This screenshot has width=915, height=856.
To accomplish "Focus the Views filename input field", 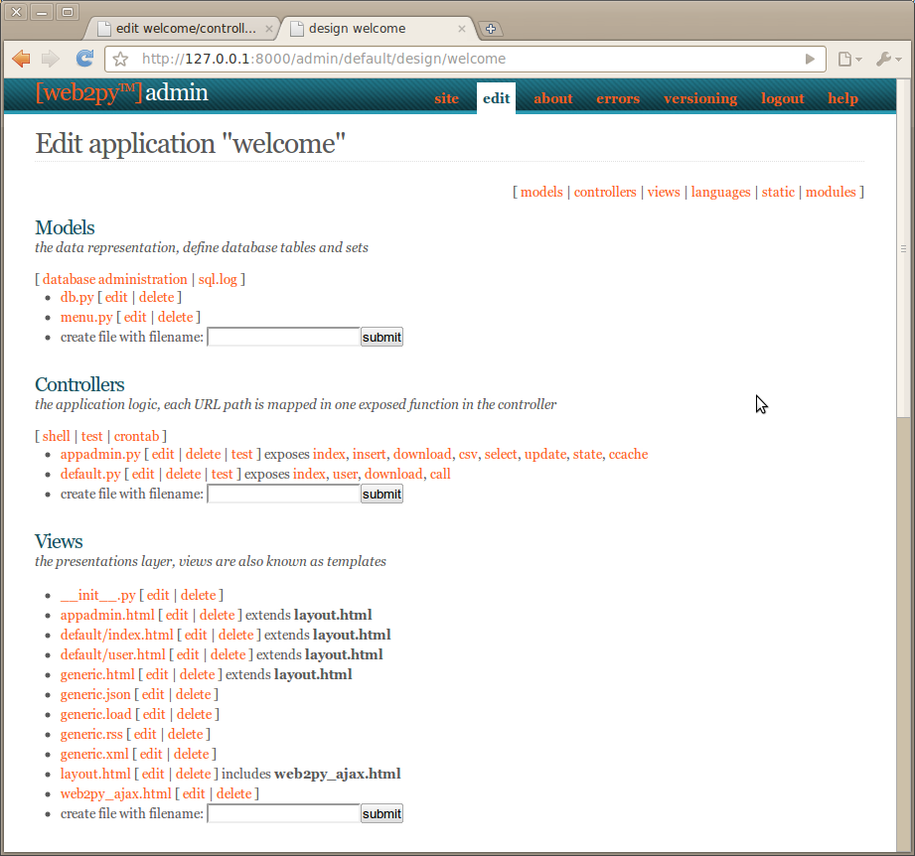I will click(283, 813).
